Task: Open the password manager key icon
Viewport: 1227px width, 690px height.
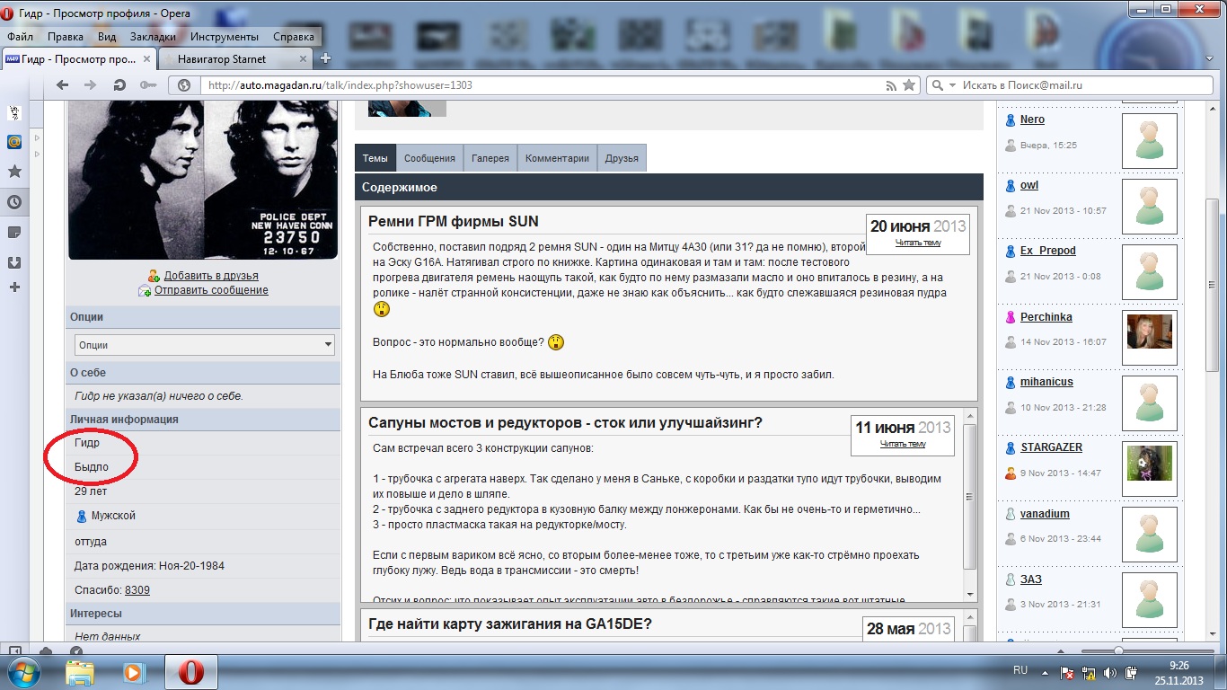Action: [x=147, y=85]
